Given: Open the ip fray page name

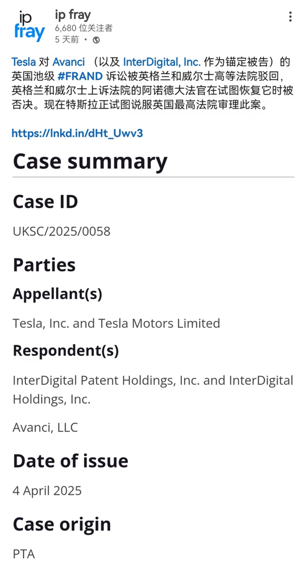Looking at the screenshot, I should click(73, 15).
